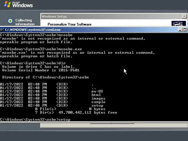Viewport: 188px width, 141px height.
Task: Click the cmd.exe title bar icon
Action: point(2,30)
